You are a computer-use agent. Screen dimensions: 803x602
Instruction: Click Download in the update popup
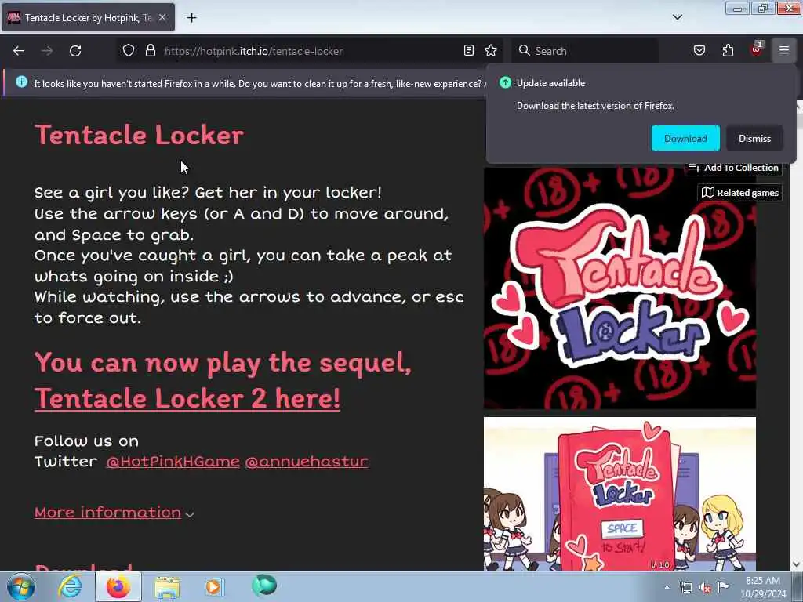pyautogui.click(x=685, y=138)
